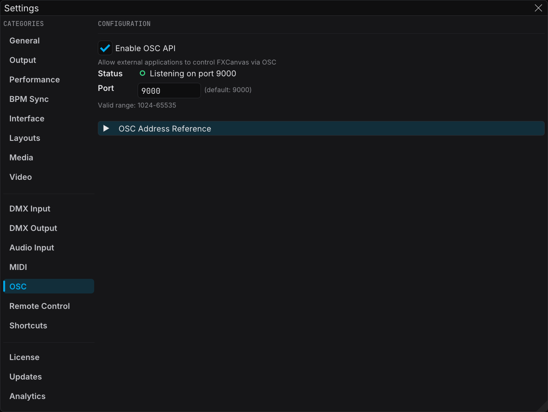The width and height of the screenshot is (548, 412).
Task: Open Remote Control settings
Action: tap(49, 306)
